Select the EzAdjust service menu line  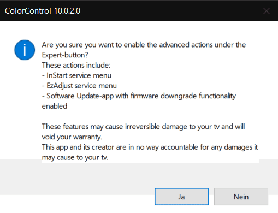click(79, 86)
